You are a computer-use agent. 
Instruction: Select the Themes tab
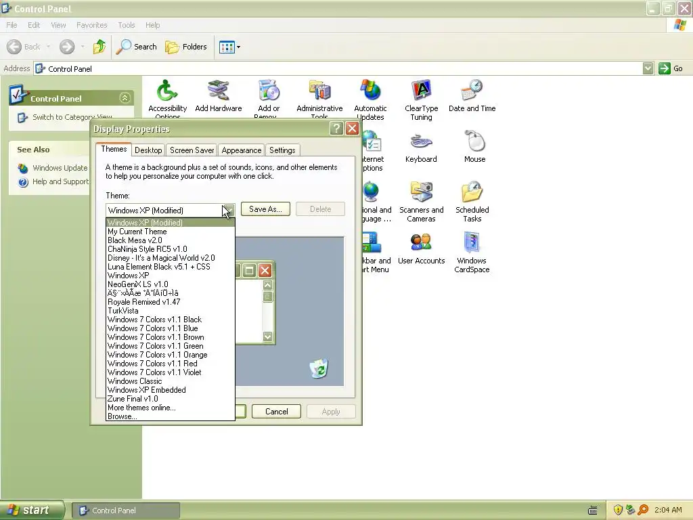(114, 149)
